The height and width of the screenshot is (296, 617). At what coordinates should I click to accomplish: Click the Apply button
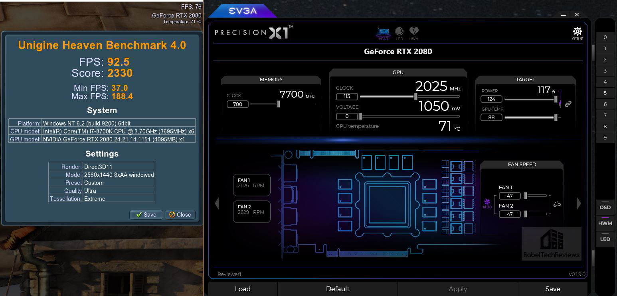[x=458, y=289]
